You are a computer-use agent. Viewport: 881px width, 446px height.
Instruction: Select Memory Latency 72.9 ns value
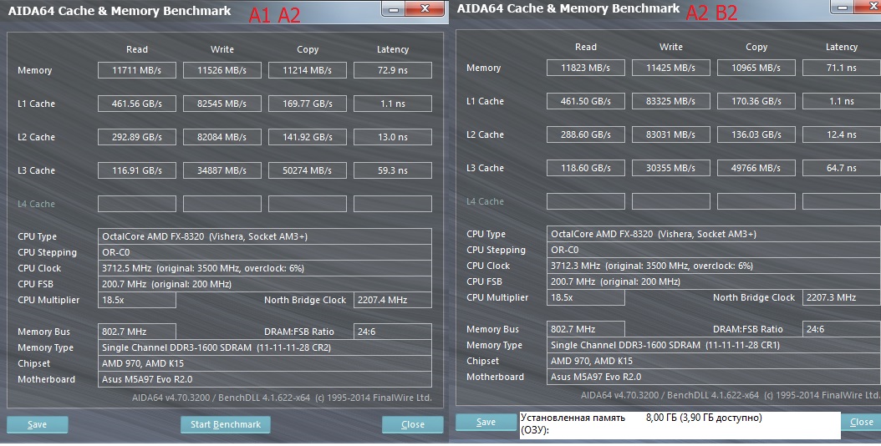tap(393, 70)
